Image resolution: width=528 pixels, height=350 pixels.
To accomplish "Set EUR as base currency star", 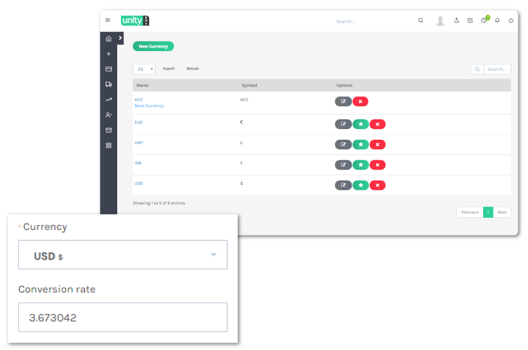I will point(361,124).
